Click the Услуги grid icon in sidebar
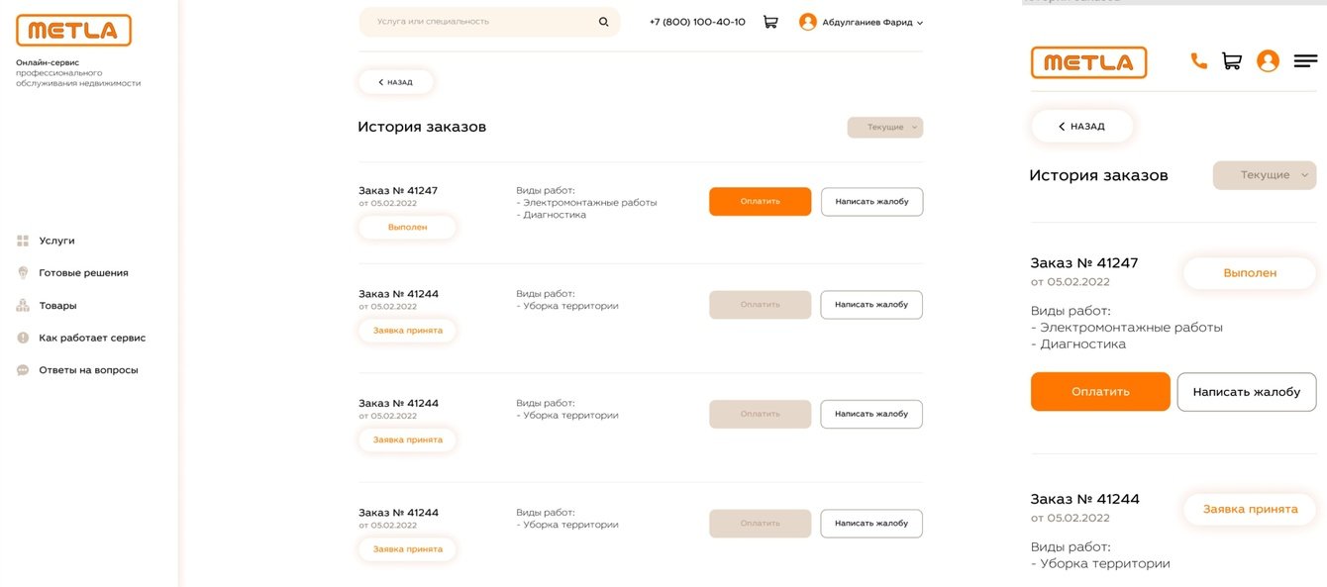 [x=23, y=241]
